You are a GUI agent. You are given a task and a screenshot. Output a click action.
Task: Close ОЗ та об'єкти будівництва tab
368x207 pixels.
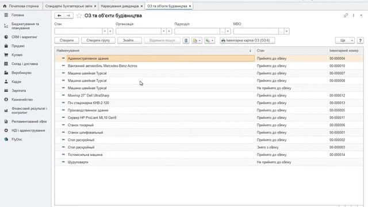190,6
